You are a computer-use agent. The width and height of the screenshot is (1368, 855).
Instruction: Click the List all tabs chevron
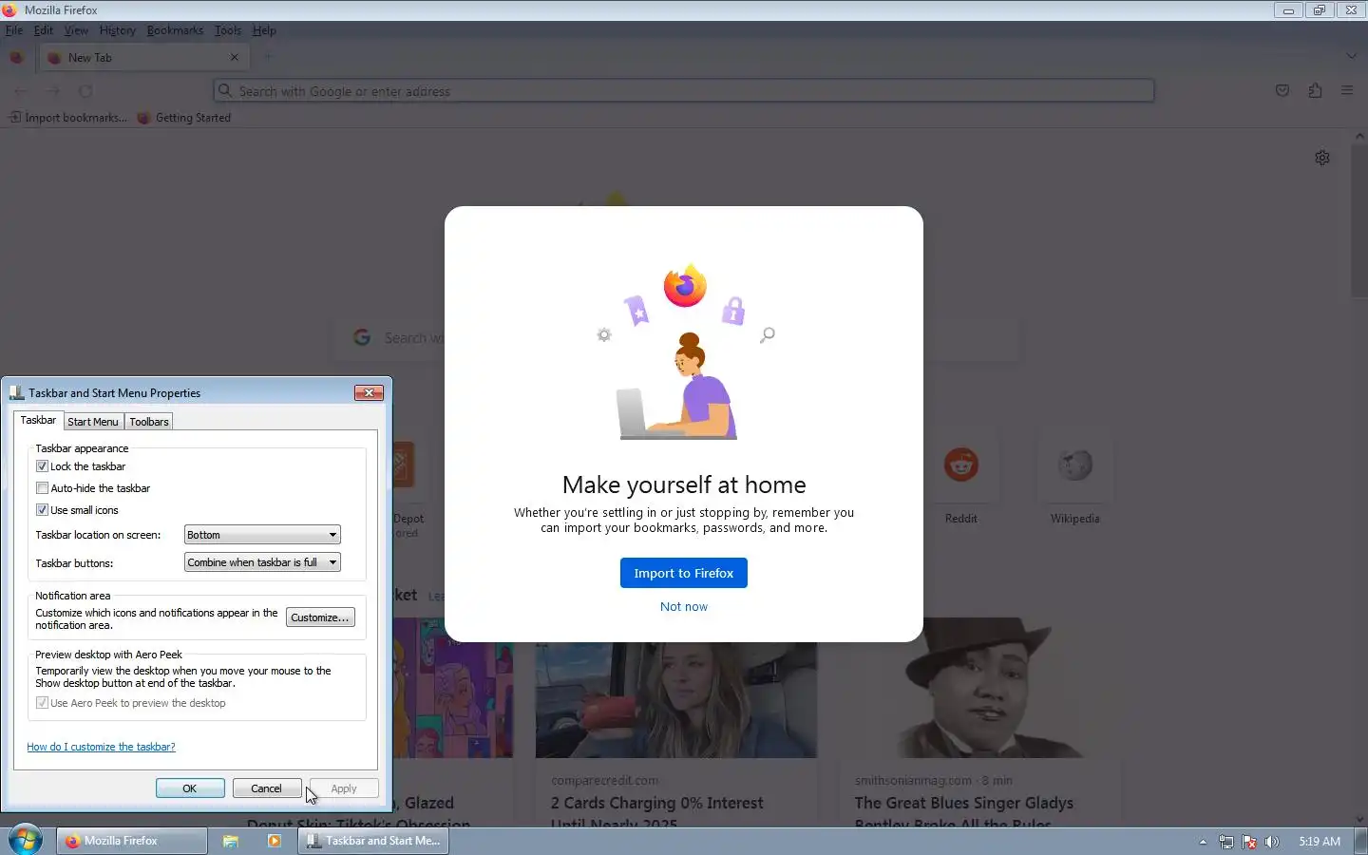point(1352,57)
